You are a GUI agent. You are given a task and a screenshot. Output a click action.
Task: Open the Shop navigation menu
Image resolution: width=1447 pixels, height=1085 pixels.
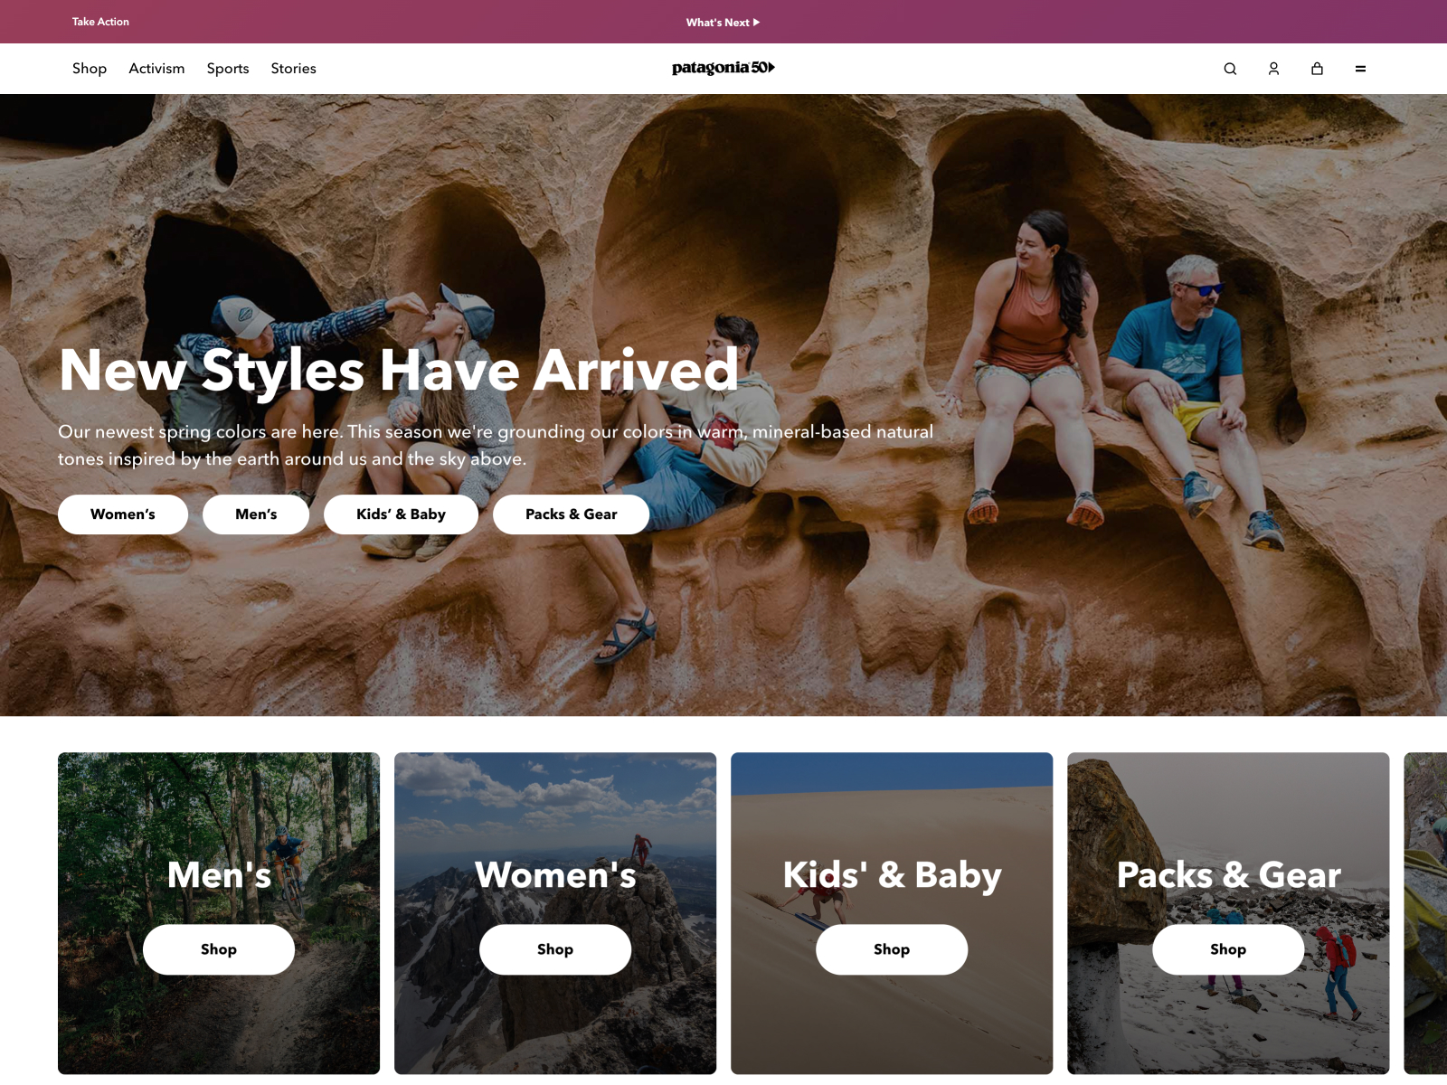point(90,69)
